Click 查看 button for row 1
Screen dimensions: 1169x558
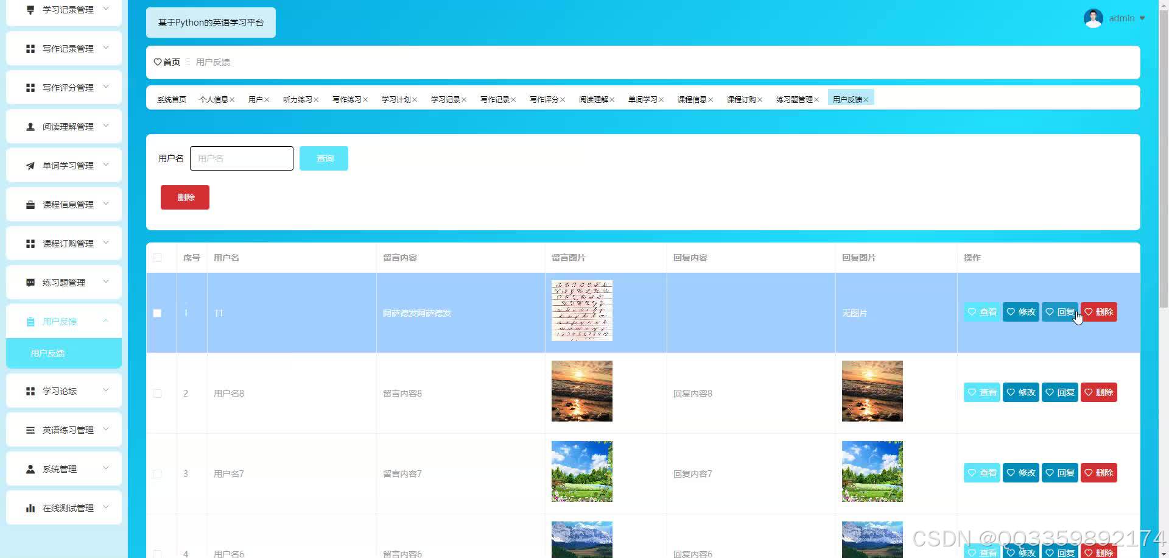982,312
